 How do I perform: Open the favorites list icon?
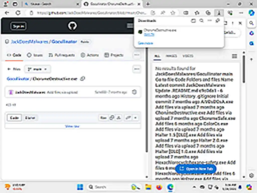coord(197,13)
